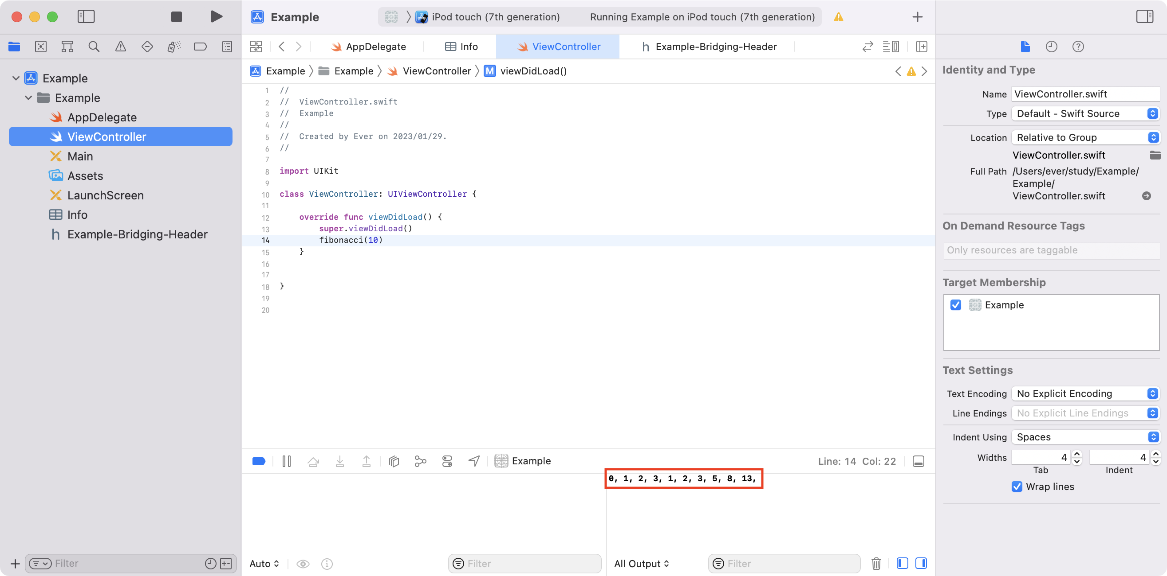Switch to the AppDelegate tab
This screenshot has height=576, width=1167.
pyautogui.click(x=369, y=47)
